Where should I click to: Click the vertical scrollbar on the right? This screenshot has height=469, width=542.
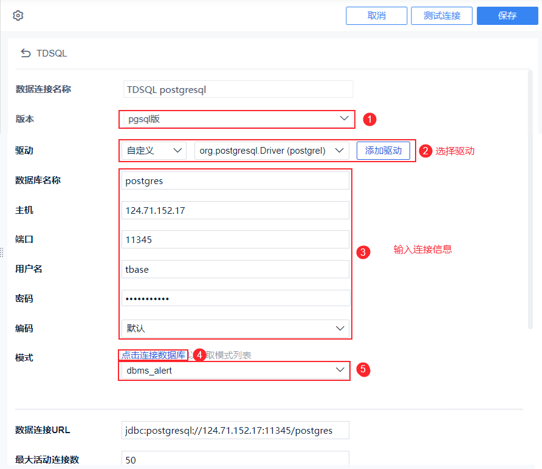[530, 199]
